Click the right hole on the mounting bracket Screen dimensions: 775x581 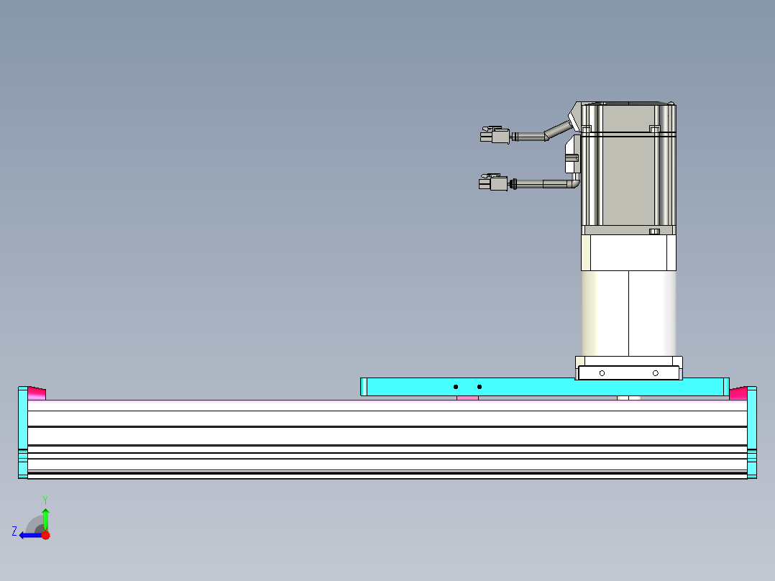[656, 373]
